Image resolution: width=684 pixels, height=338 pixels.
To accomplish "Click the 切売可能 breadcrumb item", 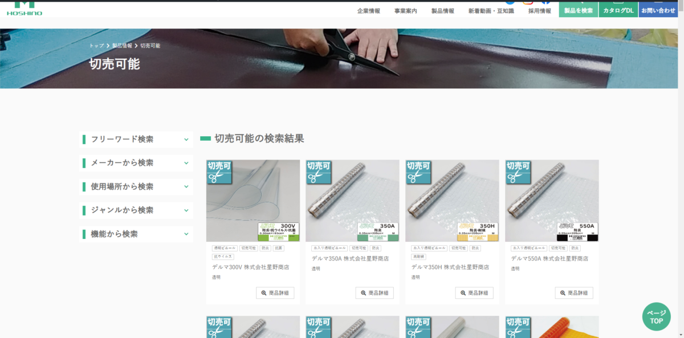I will [x=150, y=46].
